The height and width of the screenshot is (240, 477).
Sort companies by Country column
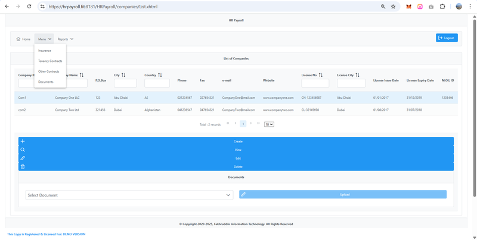[x=160, y=75]
